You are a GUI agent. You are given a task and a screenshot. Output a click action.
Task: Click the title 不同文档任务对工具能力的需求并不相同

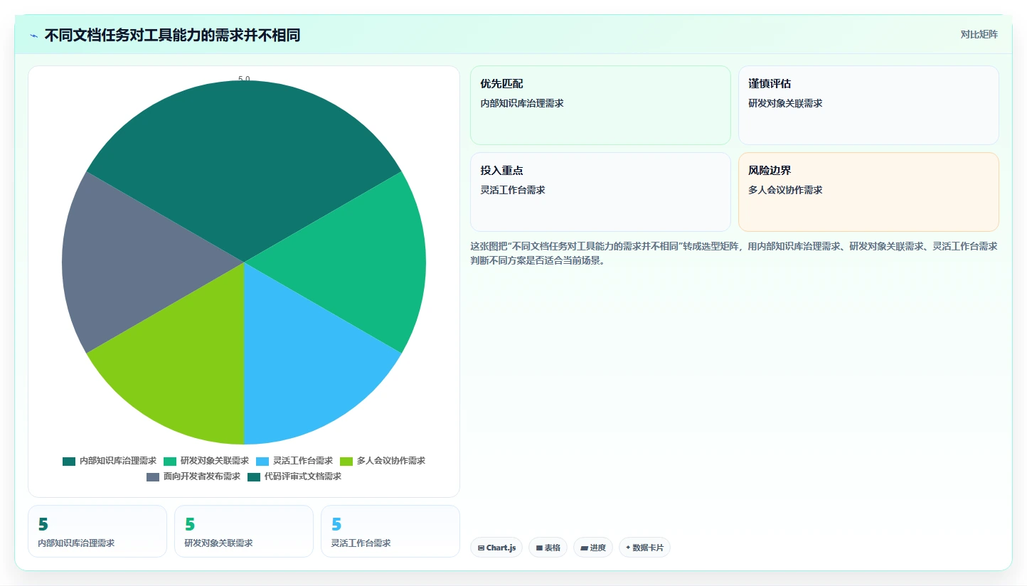click(x=172, y=35)
